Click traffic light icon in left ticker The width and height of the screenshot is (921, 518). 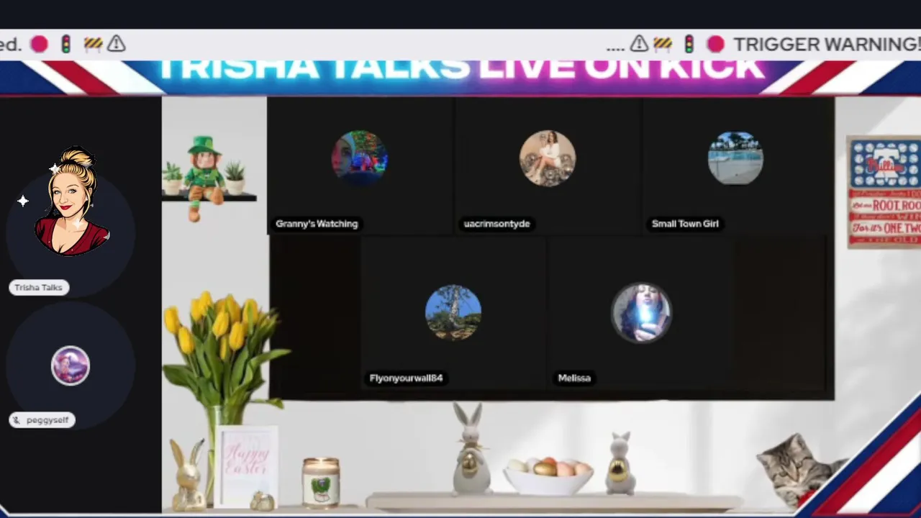click(66, 45)
